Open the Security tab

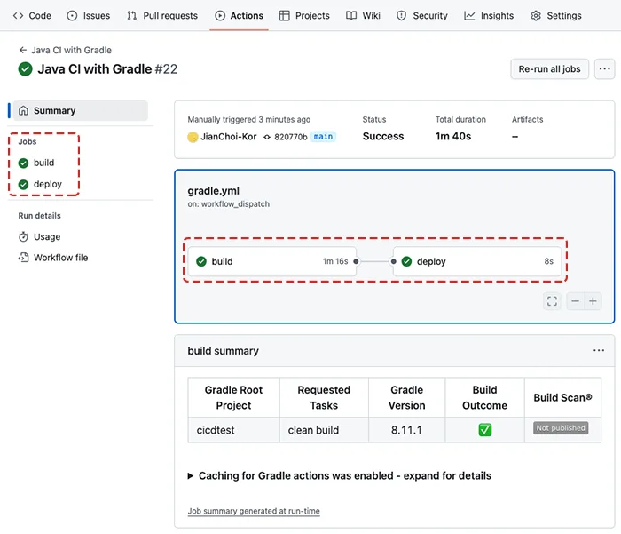[421, 15]
